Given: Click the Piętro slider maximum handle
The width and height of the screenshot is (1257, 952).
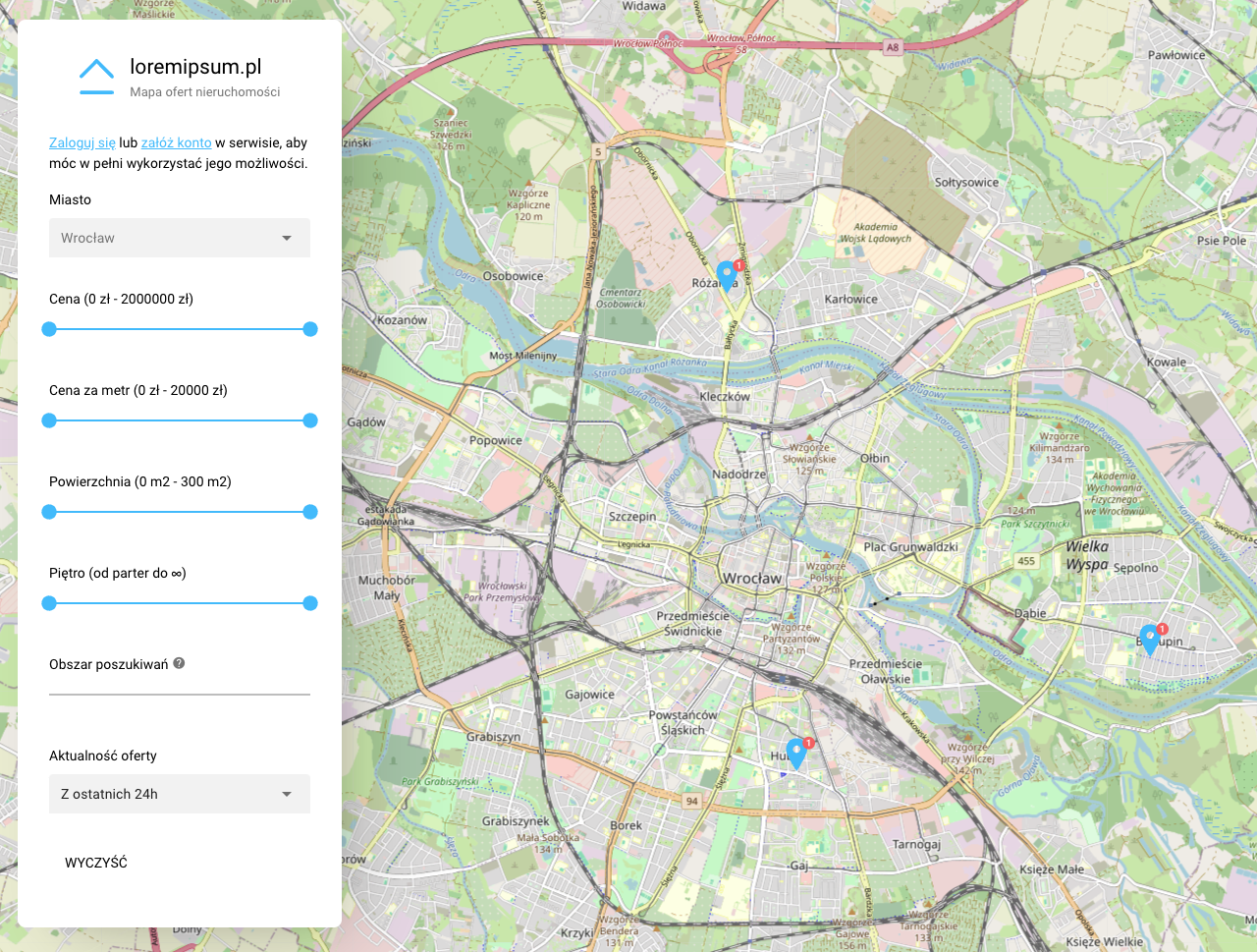Looking at the screenshot, I should (x=310, y=603).
